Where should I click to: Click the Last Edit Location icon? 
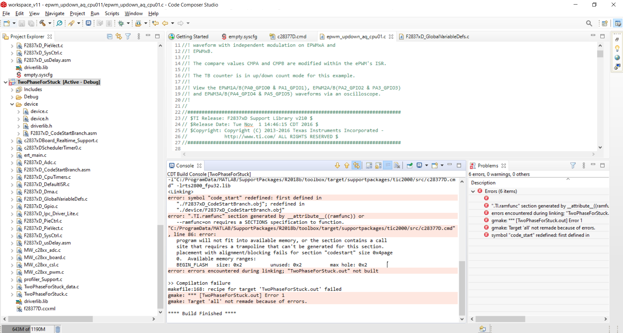click(156, 23)
